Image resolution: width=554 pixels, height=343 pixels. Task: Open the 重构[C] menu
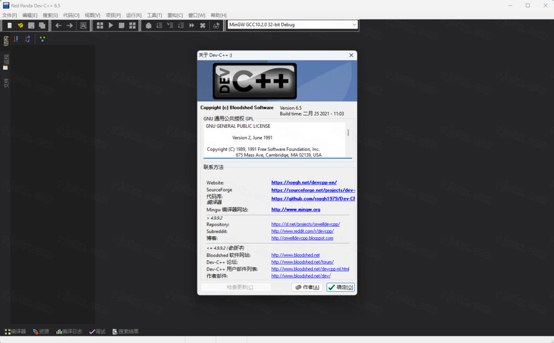(175, 15)
